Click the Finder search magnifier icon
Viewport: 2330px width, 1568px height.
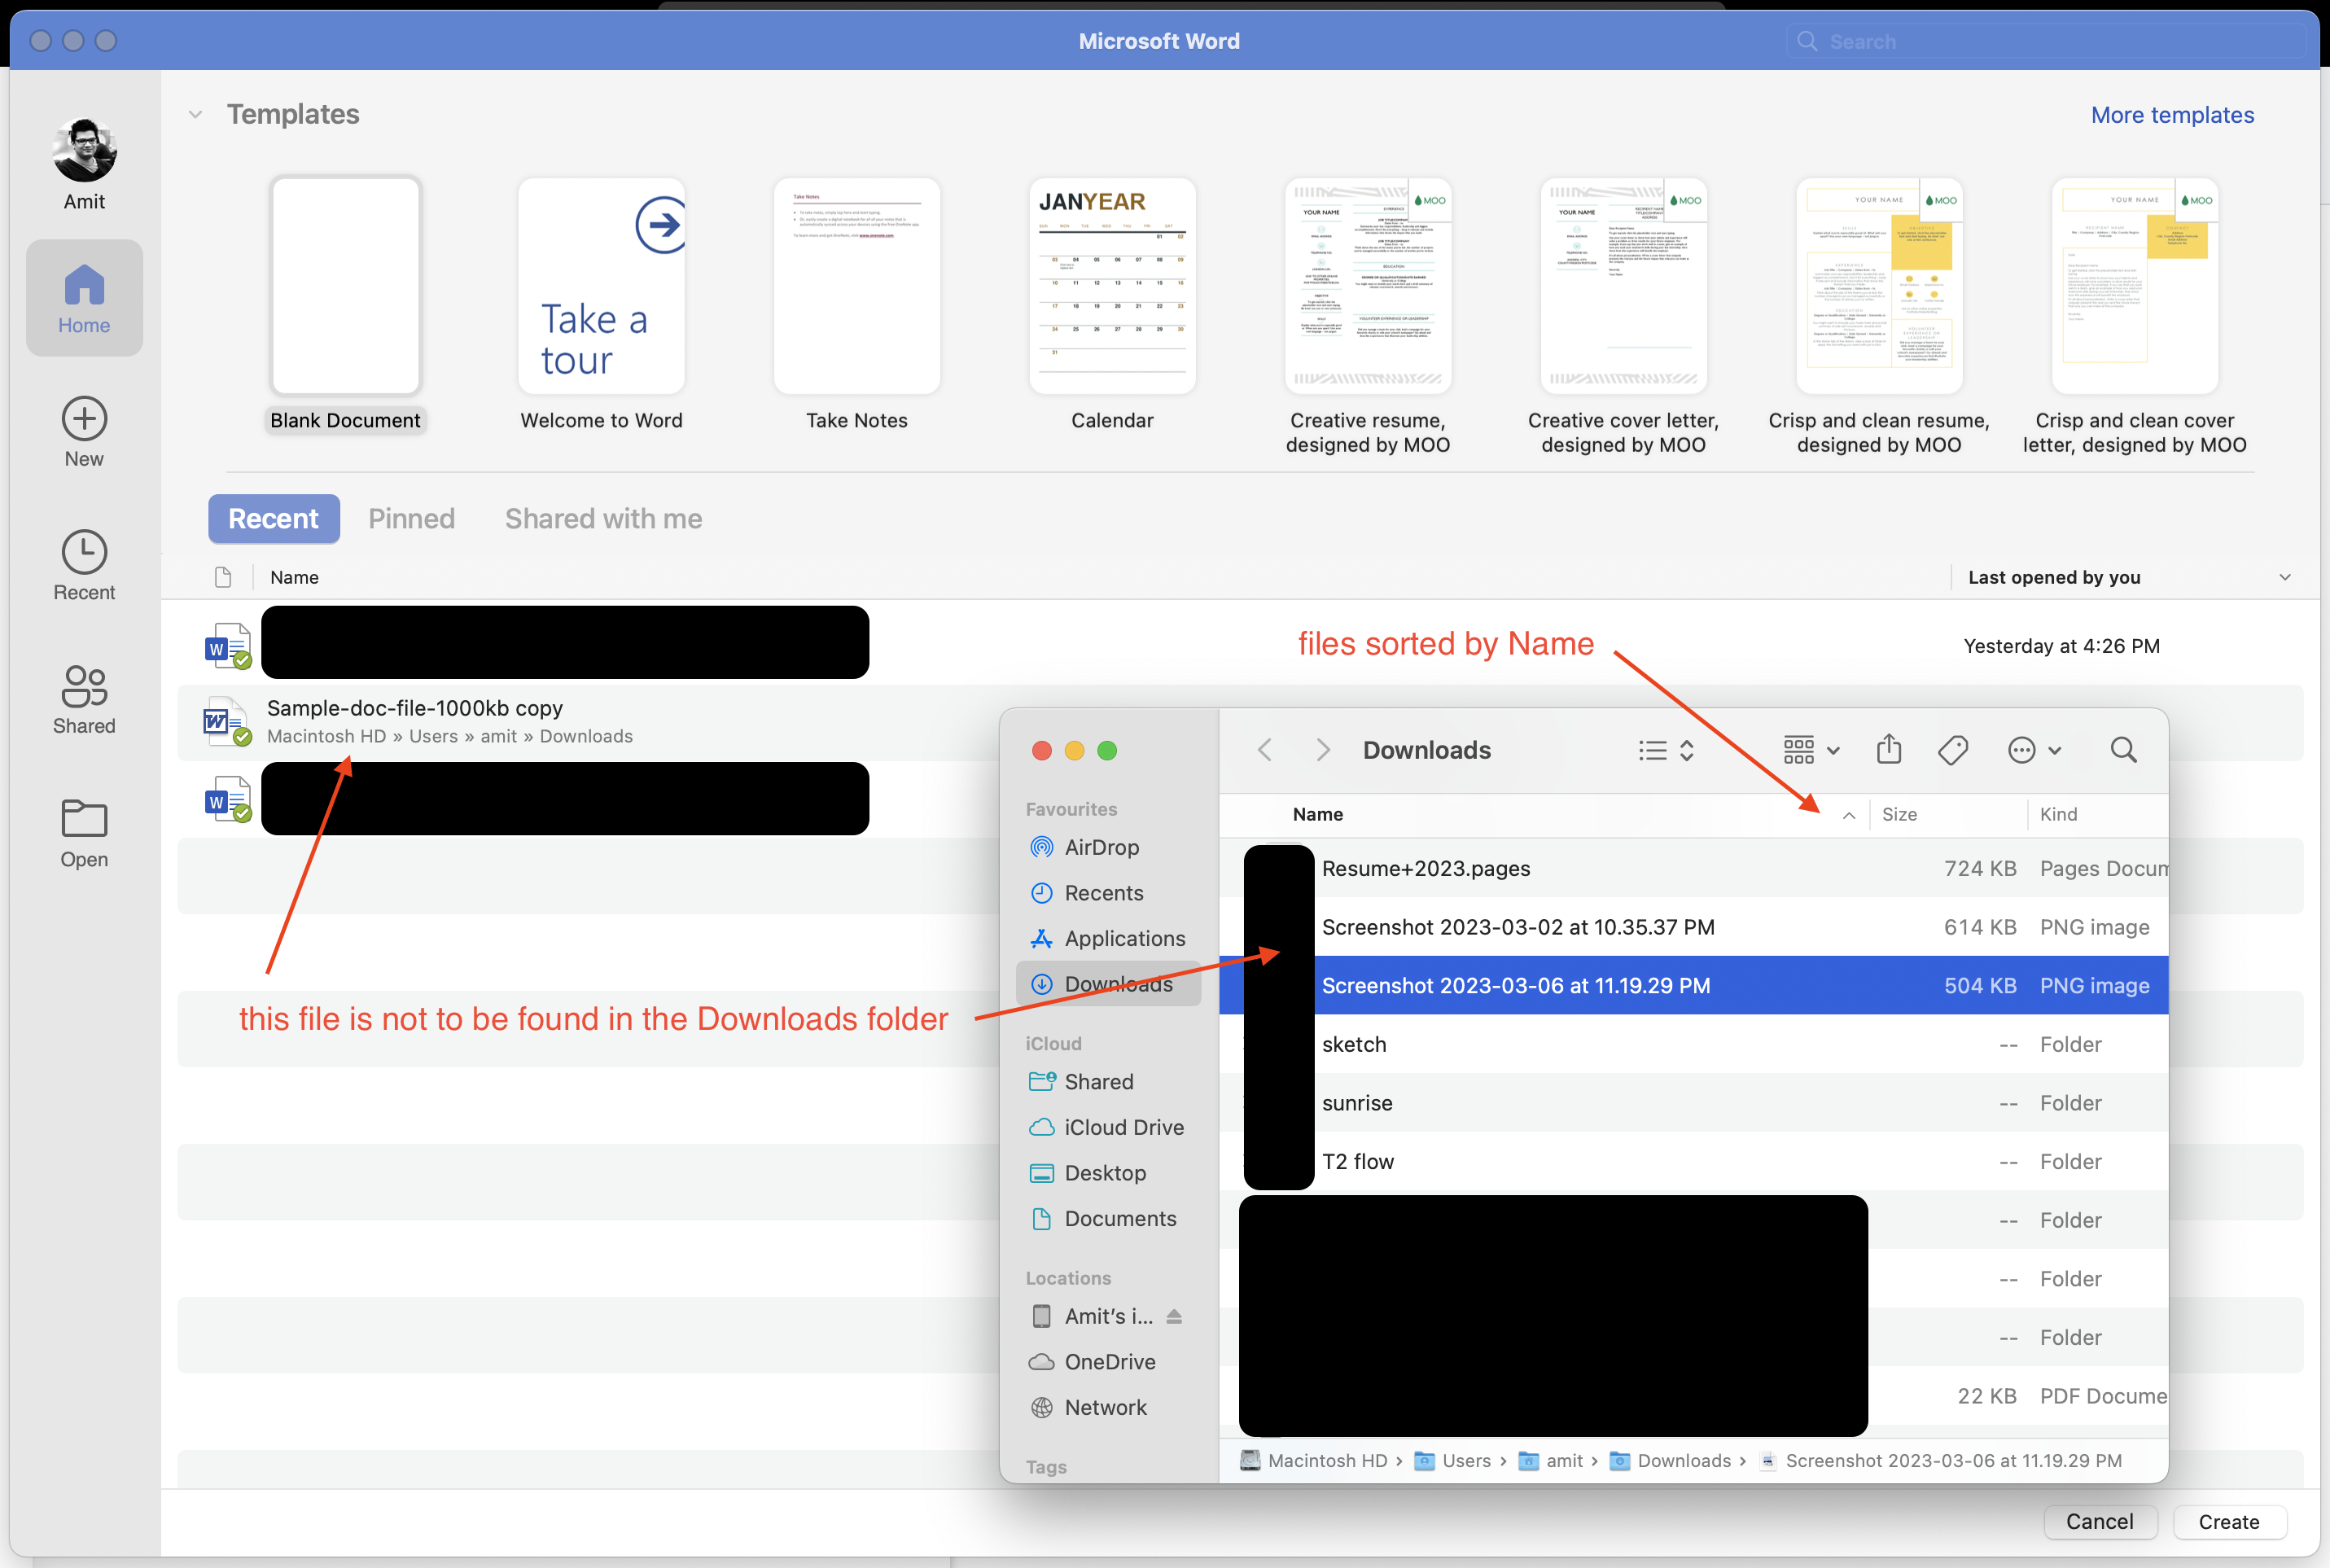click(x=2123, y=750)
